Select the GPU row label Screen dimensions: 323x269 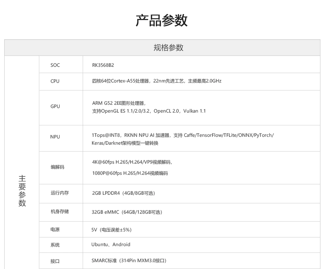point(55,106)
